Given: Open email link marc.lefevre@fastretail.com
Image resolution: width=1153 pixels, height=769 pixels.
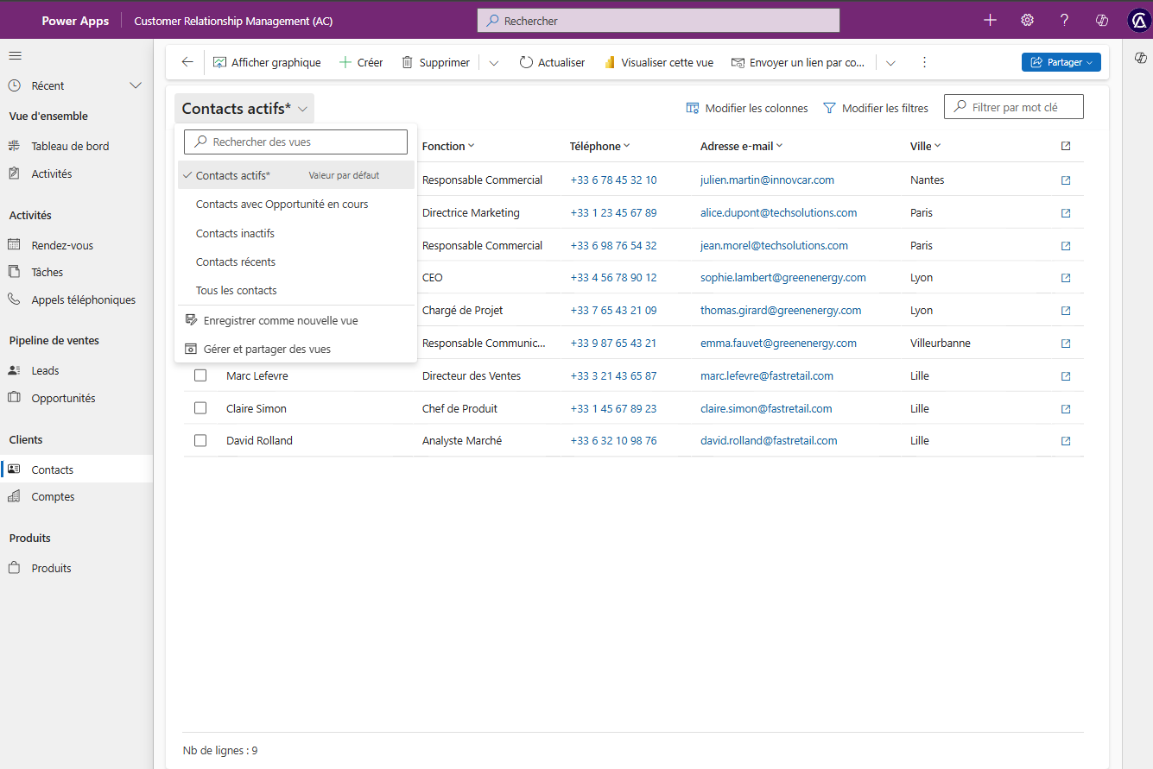Looking at the screenshot, I should click(x=766, y=376).
